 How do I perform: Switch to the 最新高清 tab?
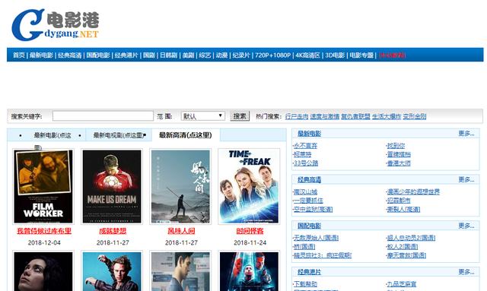coord(186,135)
